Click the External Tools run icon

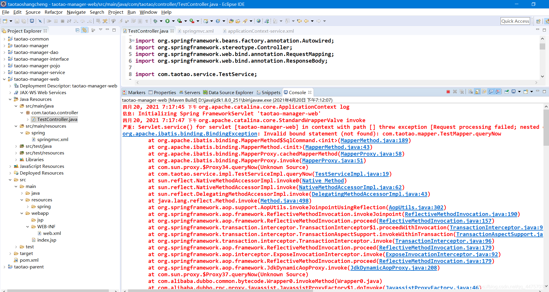[192, 21]
